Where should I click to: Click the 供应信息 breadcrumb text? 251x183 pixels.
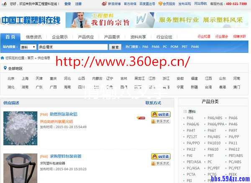pos(44,58)
